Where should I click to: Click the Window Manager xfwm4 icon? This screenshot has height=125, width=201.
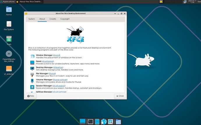pos(32,56)
